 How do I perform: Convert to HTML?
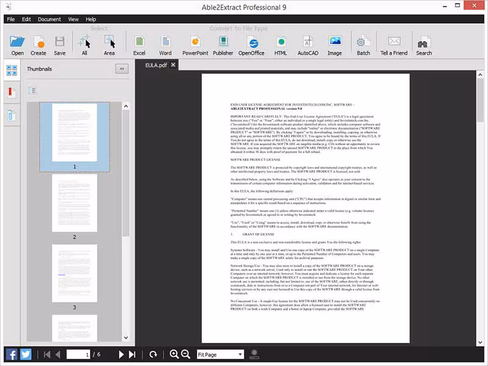[x=281, y=45]
